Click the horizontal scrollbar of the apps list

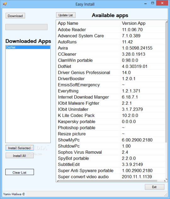click(x=108, y=181)
